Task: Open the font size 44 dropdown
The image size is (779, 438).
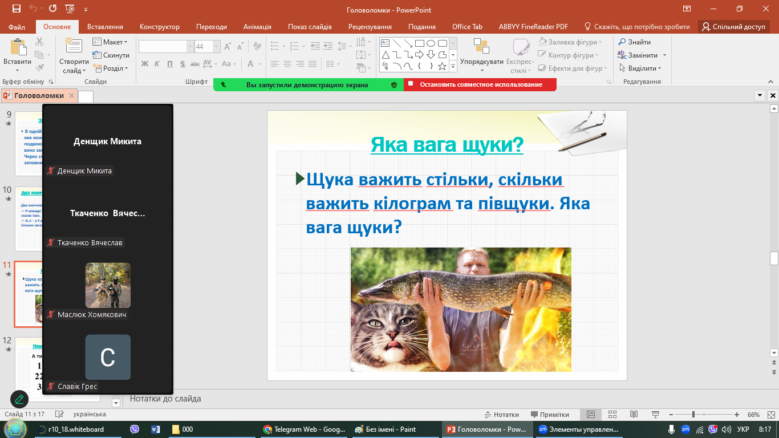Action: tap(217, 47)
